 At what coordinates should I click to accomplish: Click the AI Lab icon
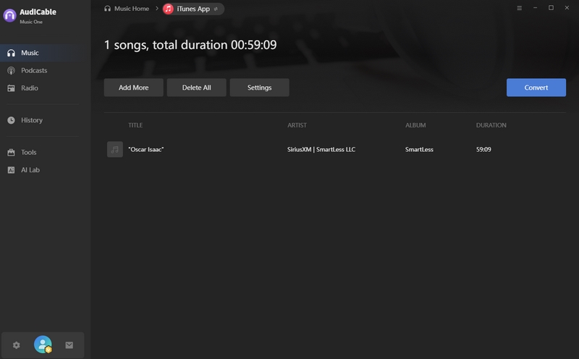[11, 170]
